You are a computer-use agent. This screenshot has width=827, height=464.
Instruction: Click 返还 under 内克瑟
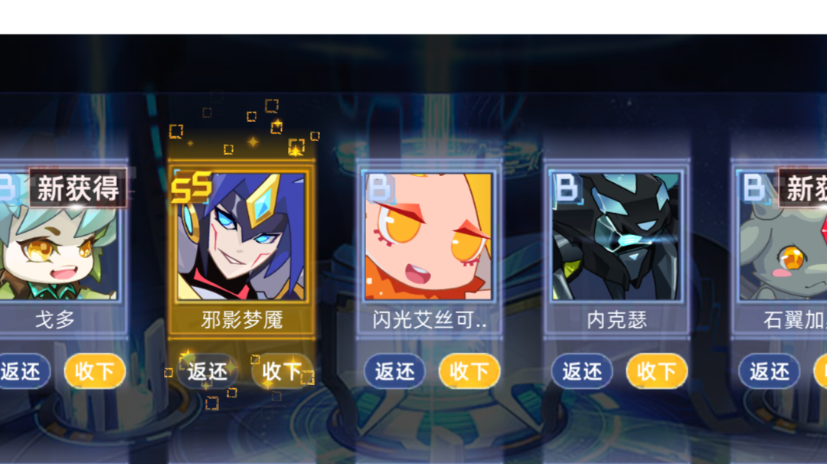click(x=582, y=371)
